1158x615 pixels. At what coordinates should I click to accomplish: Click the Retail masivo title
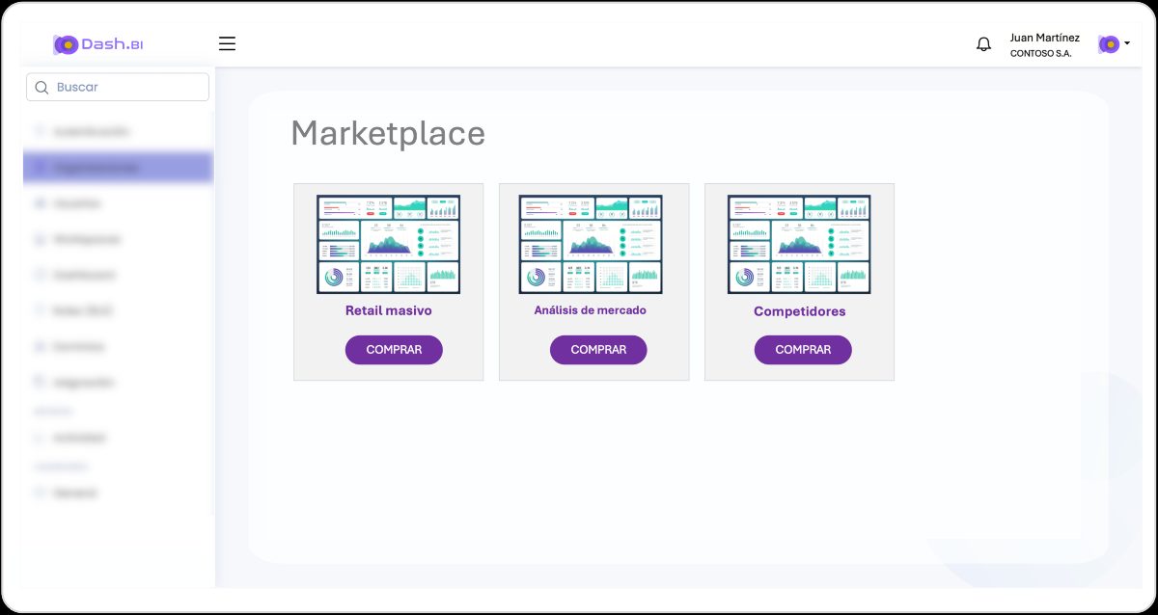(x=389, y=311)
